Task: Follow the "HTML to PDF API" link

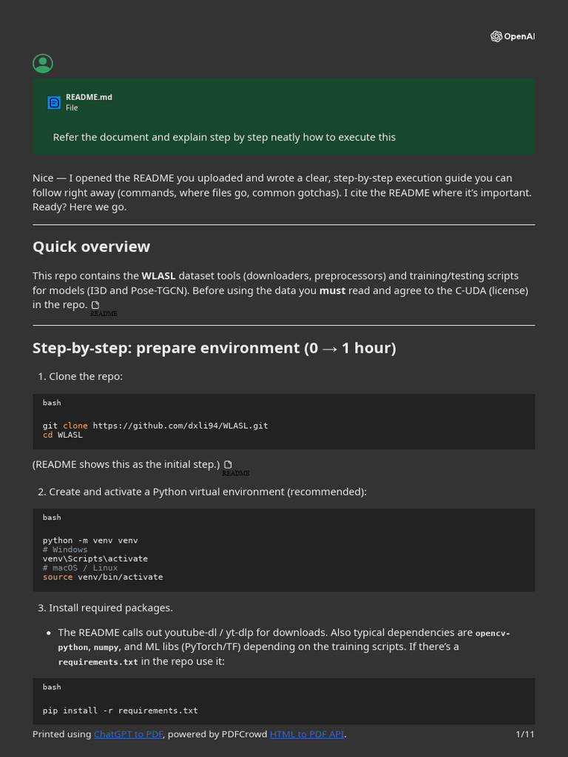Action: [x=307, y=734]
